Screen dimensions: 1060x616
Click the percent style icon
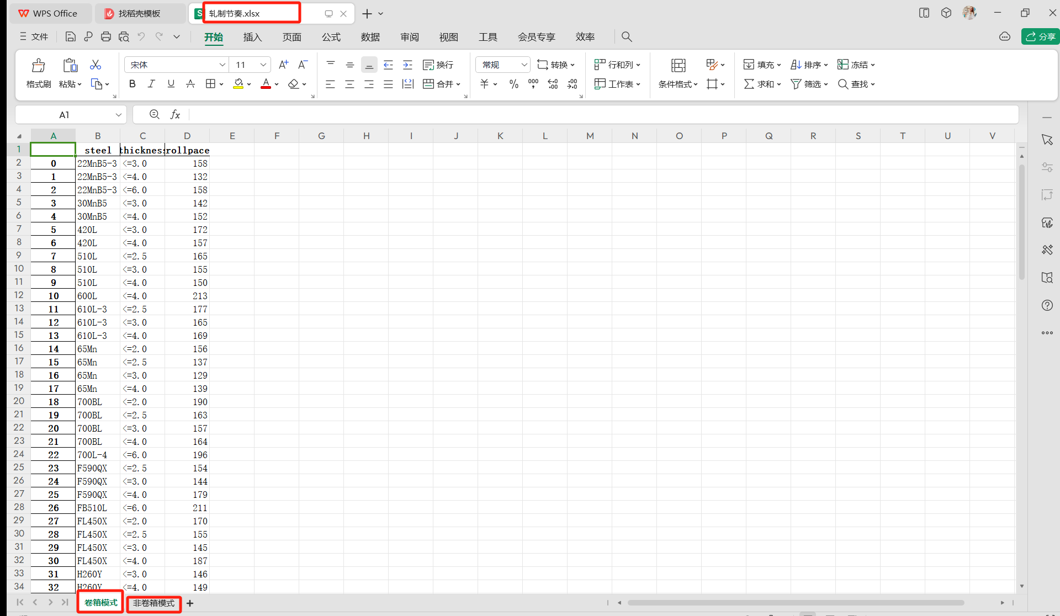pos(513,84)
